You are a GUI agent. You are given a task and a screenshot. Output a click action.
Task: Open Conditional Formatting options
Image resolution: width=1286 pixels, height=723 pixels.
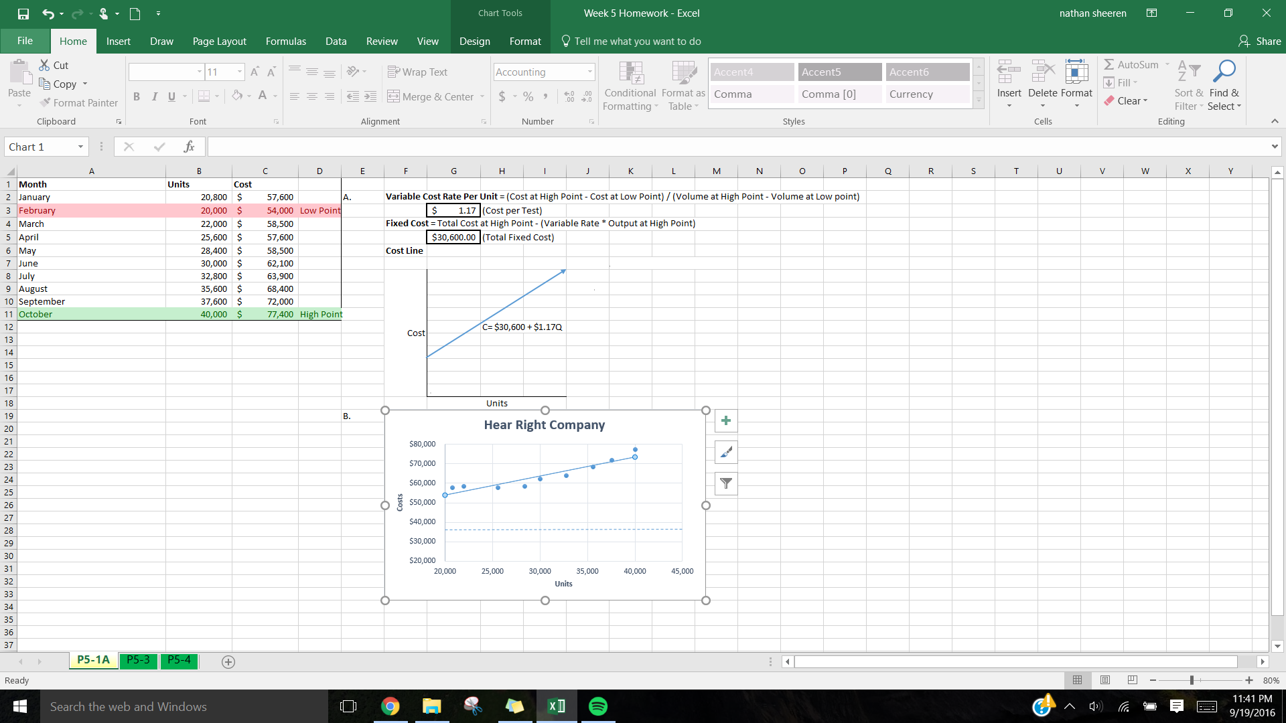(630, 86)
